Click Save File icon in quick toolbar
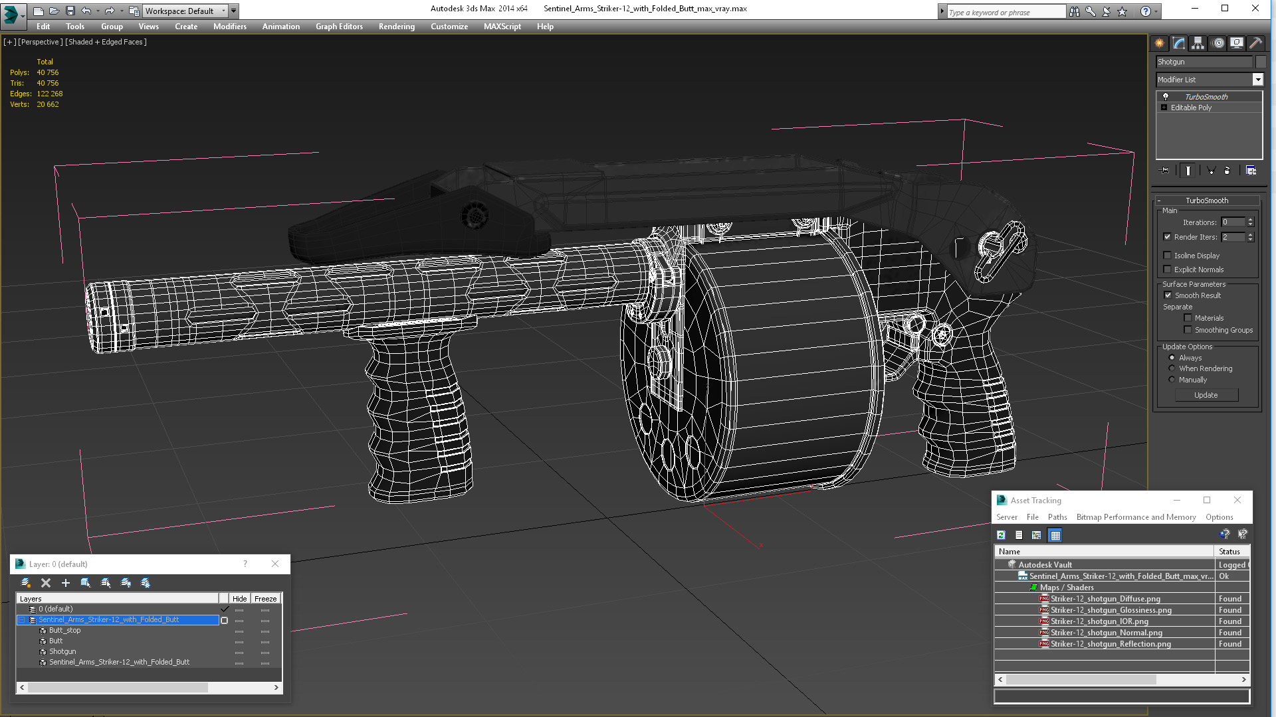Image resolution: width=1276 pixels, height=717 pixels. (70, 11)
